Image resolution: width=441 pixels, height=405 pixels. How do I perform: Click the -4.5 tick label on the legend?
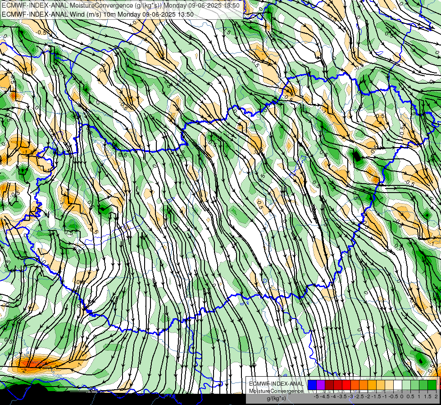tap(325, 396)
